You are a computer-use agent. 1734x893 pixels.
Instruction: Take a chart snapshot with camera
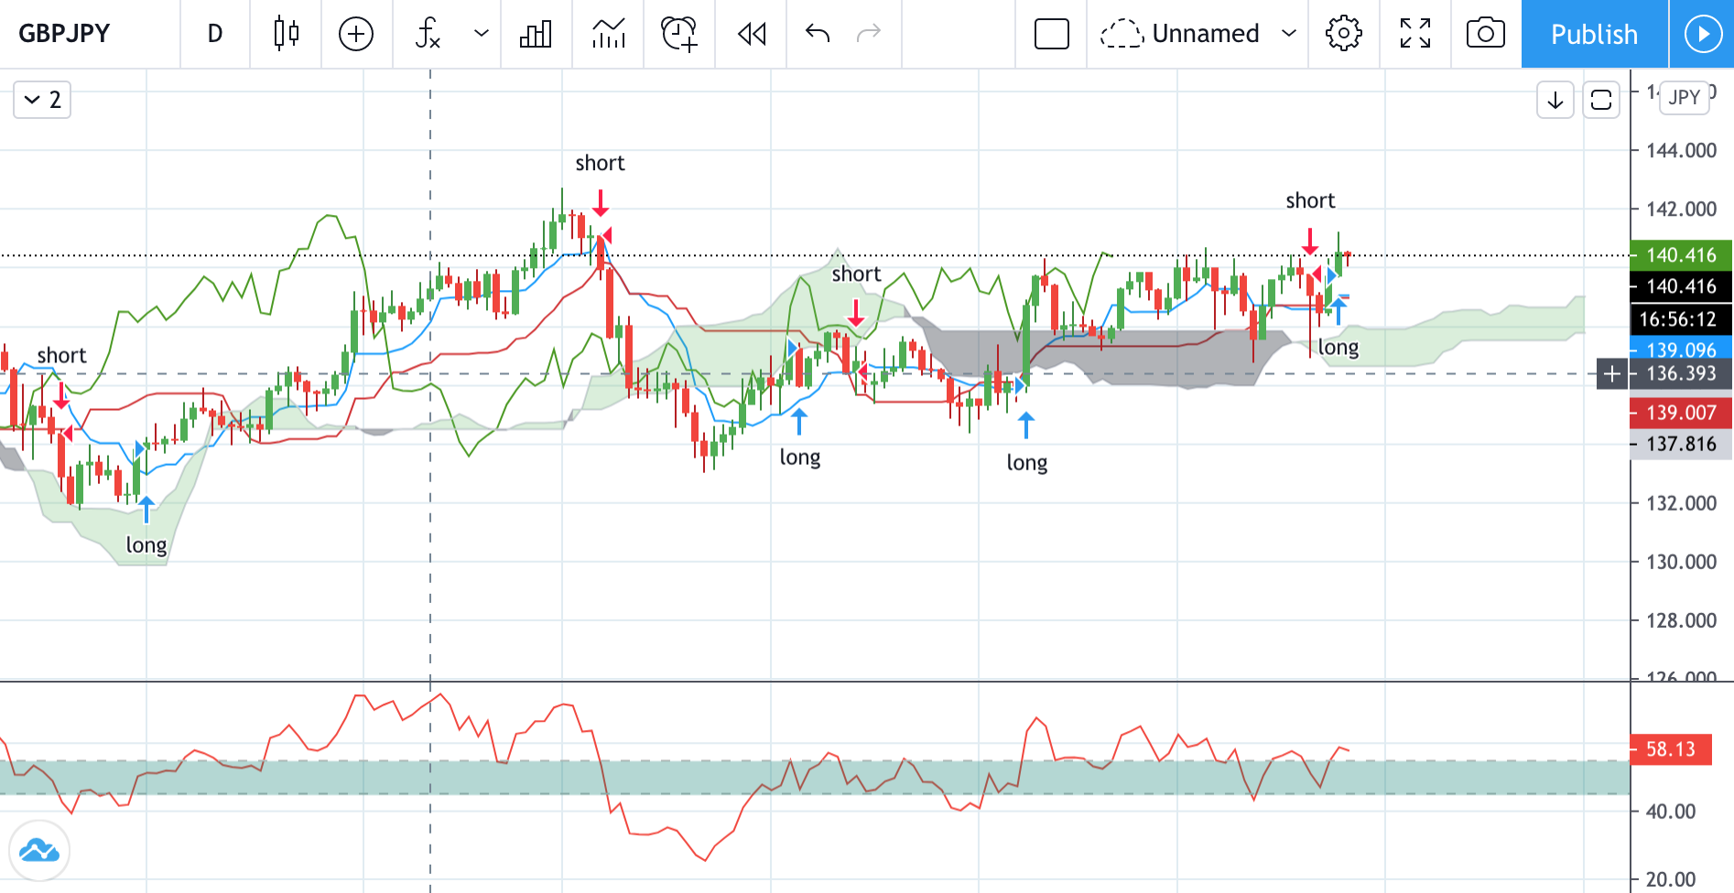point(1486,34)
